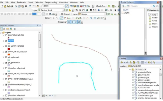
Task: Enable Edge Snapping icon
Action: [x=79, y=22]
